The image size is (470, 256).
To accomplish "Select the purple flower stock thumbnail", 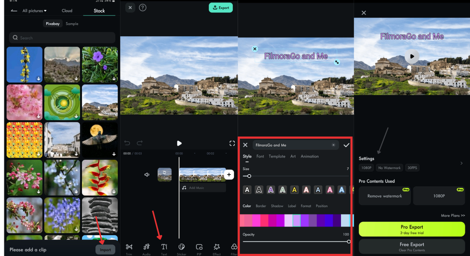I will 100,65.
